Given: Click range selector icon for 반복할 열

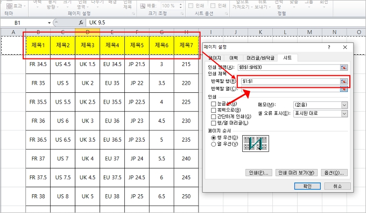Looking at the screenshot, I should (343, 89).
